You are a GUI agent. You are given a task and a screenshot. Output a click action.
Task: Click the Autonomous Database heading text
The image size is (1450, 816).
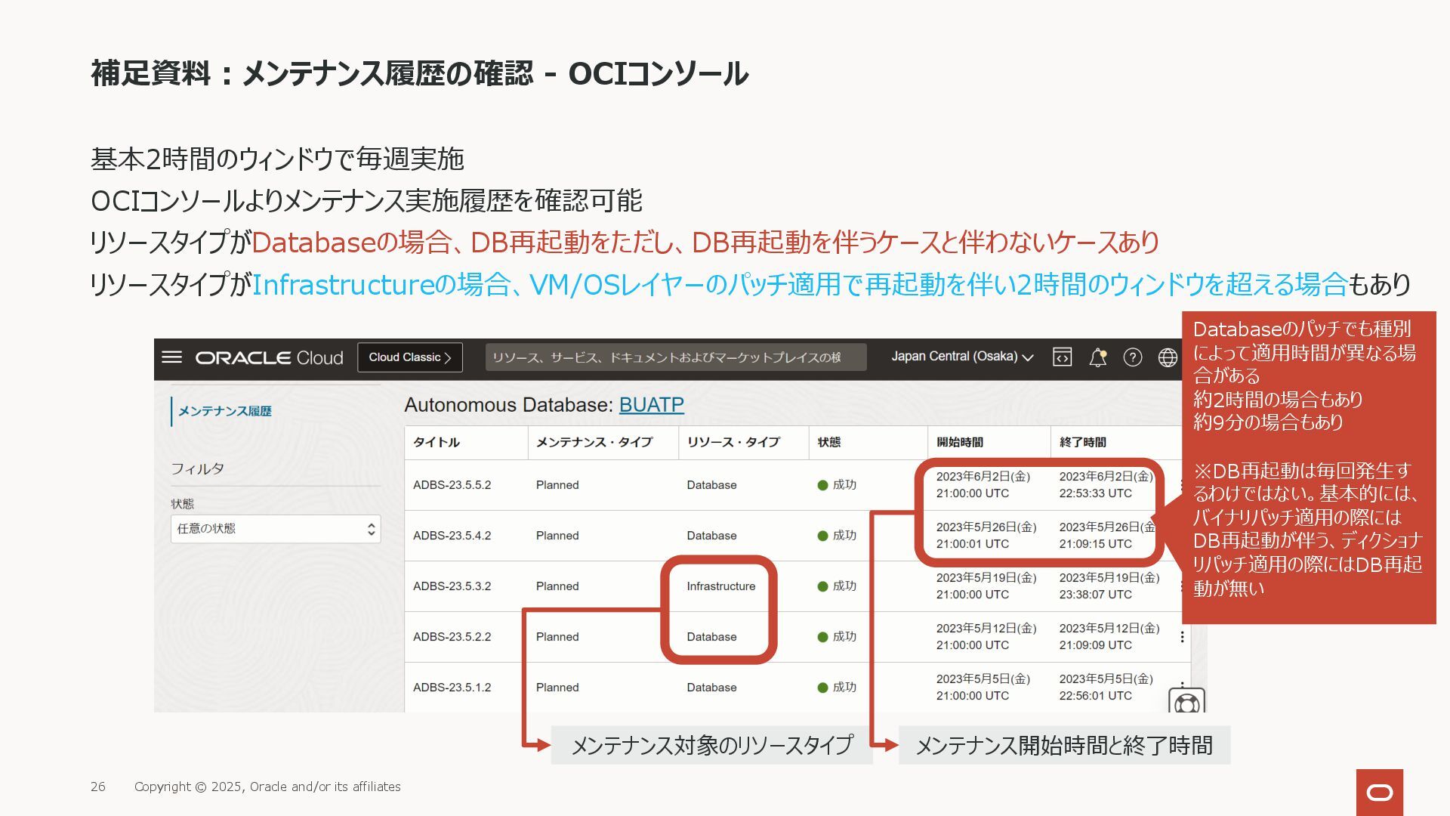tap(508, 405)
